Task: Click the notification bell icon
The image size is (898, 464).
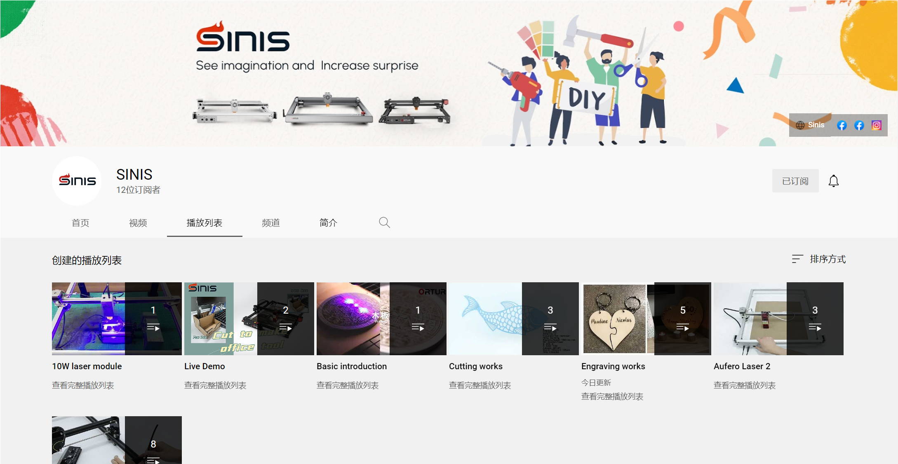Action: 833,181
